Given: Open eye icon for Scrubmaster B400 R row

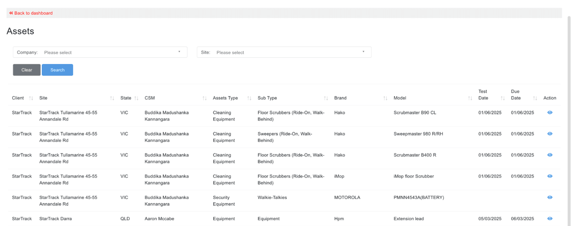Looking at the screenshot, I should 550,155.
